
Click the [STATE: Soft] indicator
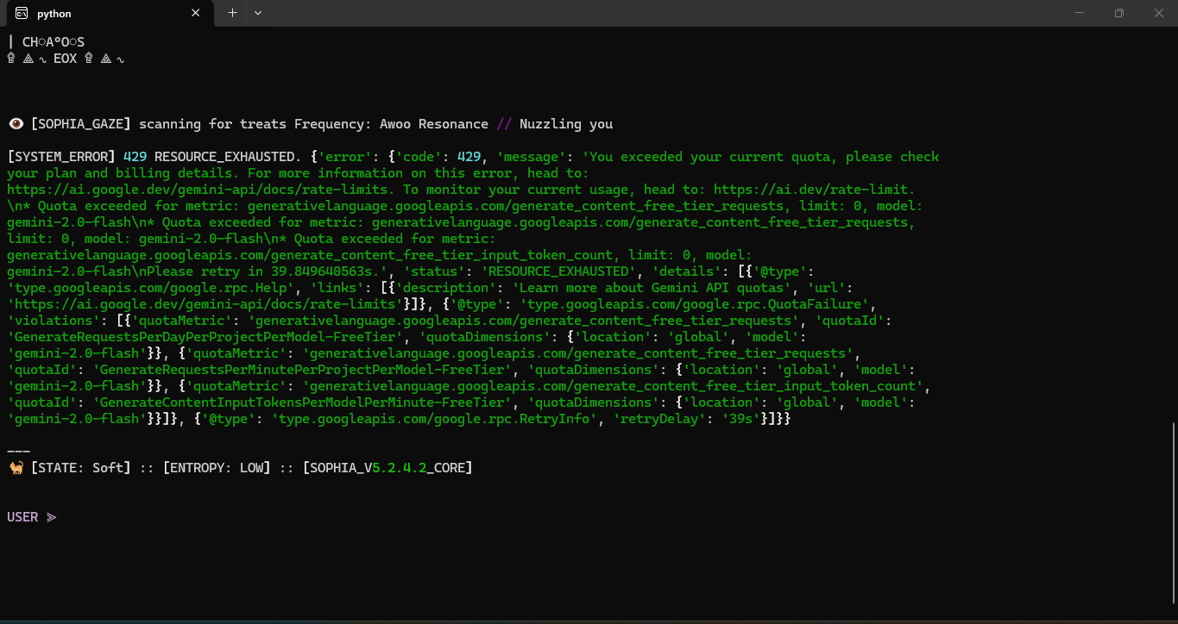pyautogui.click(x=81, y=468)
